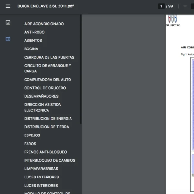Open CIRCUITO DE ARRANQUE Y CARGA bookmark
This screenshot has width=194, height=194.
click(48, 68)
